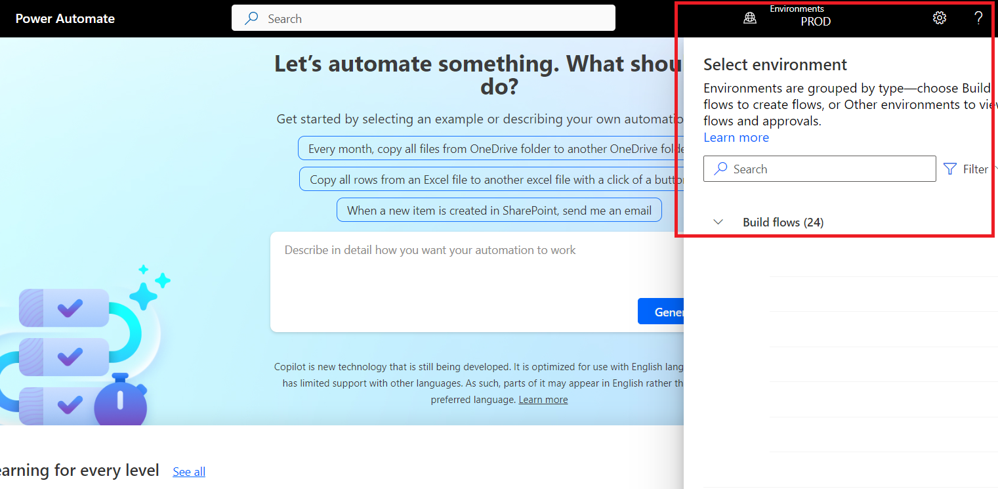
Task: Click magnifier icon in environment search box
Action: click(720, 169)
